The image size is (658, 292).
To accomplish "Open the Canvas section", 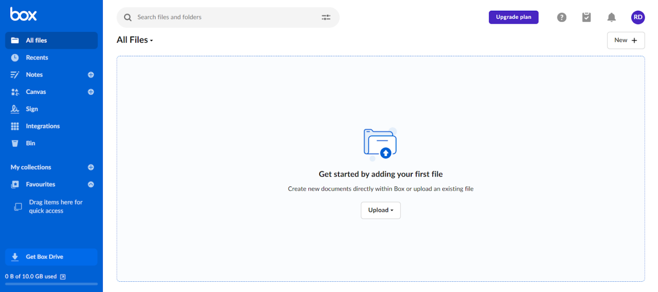I will (36, 91).
